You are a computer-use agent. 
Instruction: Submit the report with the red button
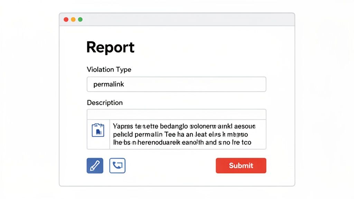(241, 165)
